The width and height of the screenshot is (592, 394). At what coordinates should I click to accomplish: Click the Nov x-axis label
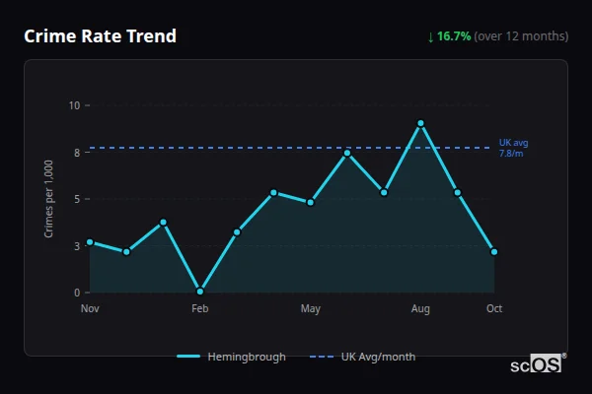(90, 308)
